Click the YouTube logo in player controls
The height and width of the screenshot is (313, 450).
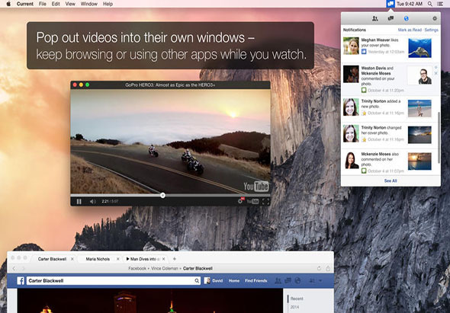(252, 202)
